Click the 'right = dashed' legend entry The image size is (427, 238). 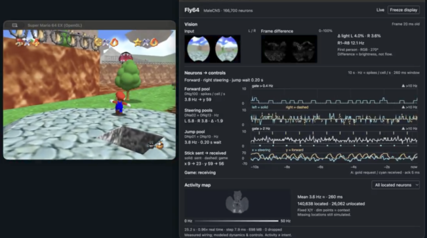coord(297,108)
